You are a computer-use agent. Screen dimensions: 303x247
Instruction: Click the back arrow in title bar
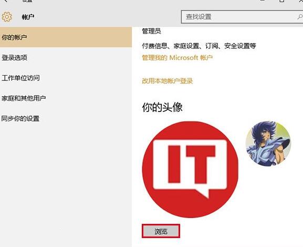click(x=6, y=1)
